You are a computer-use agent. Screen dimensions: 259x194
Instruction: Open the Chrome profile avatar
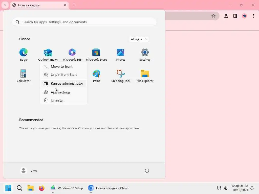point(244,16)
